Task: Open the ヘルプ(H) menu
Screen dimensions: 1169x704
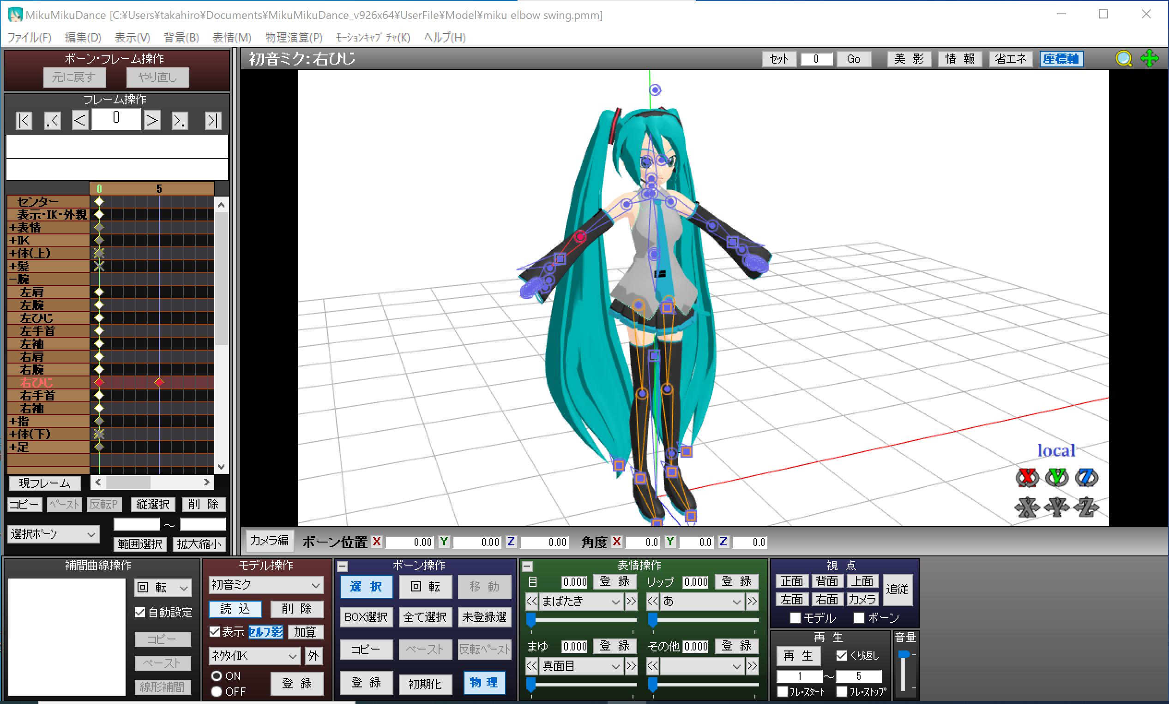Action: pos(445,37)
